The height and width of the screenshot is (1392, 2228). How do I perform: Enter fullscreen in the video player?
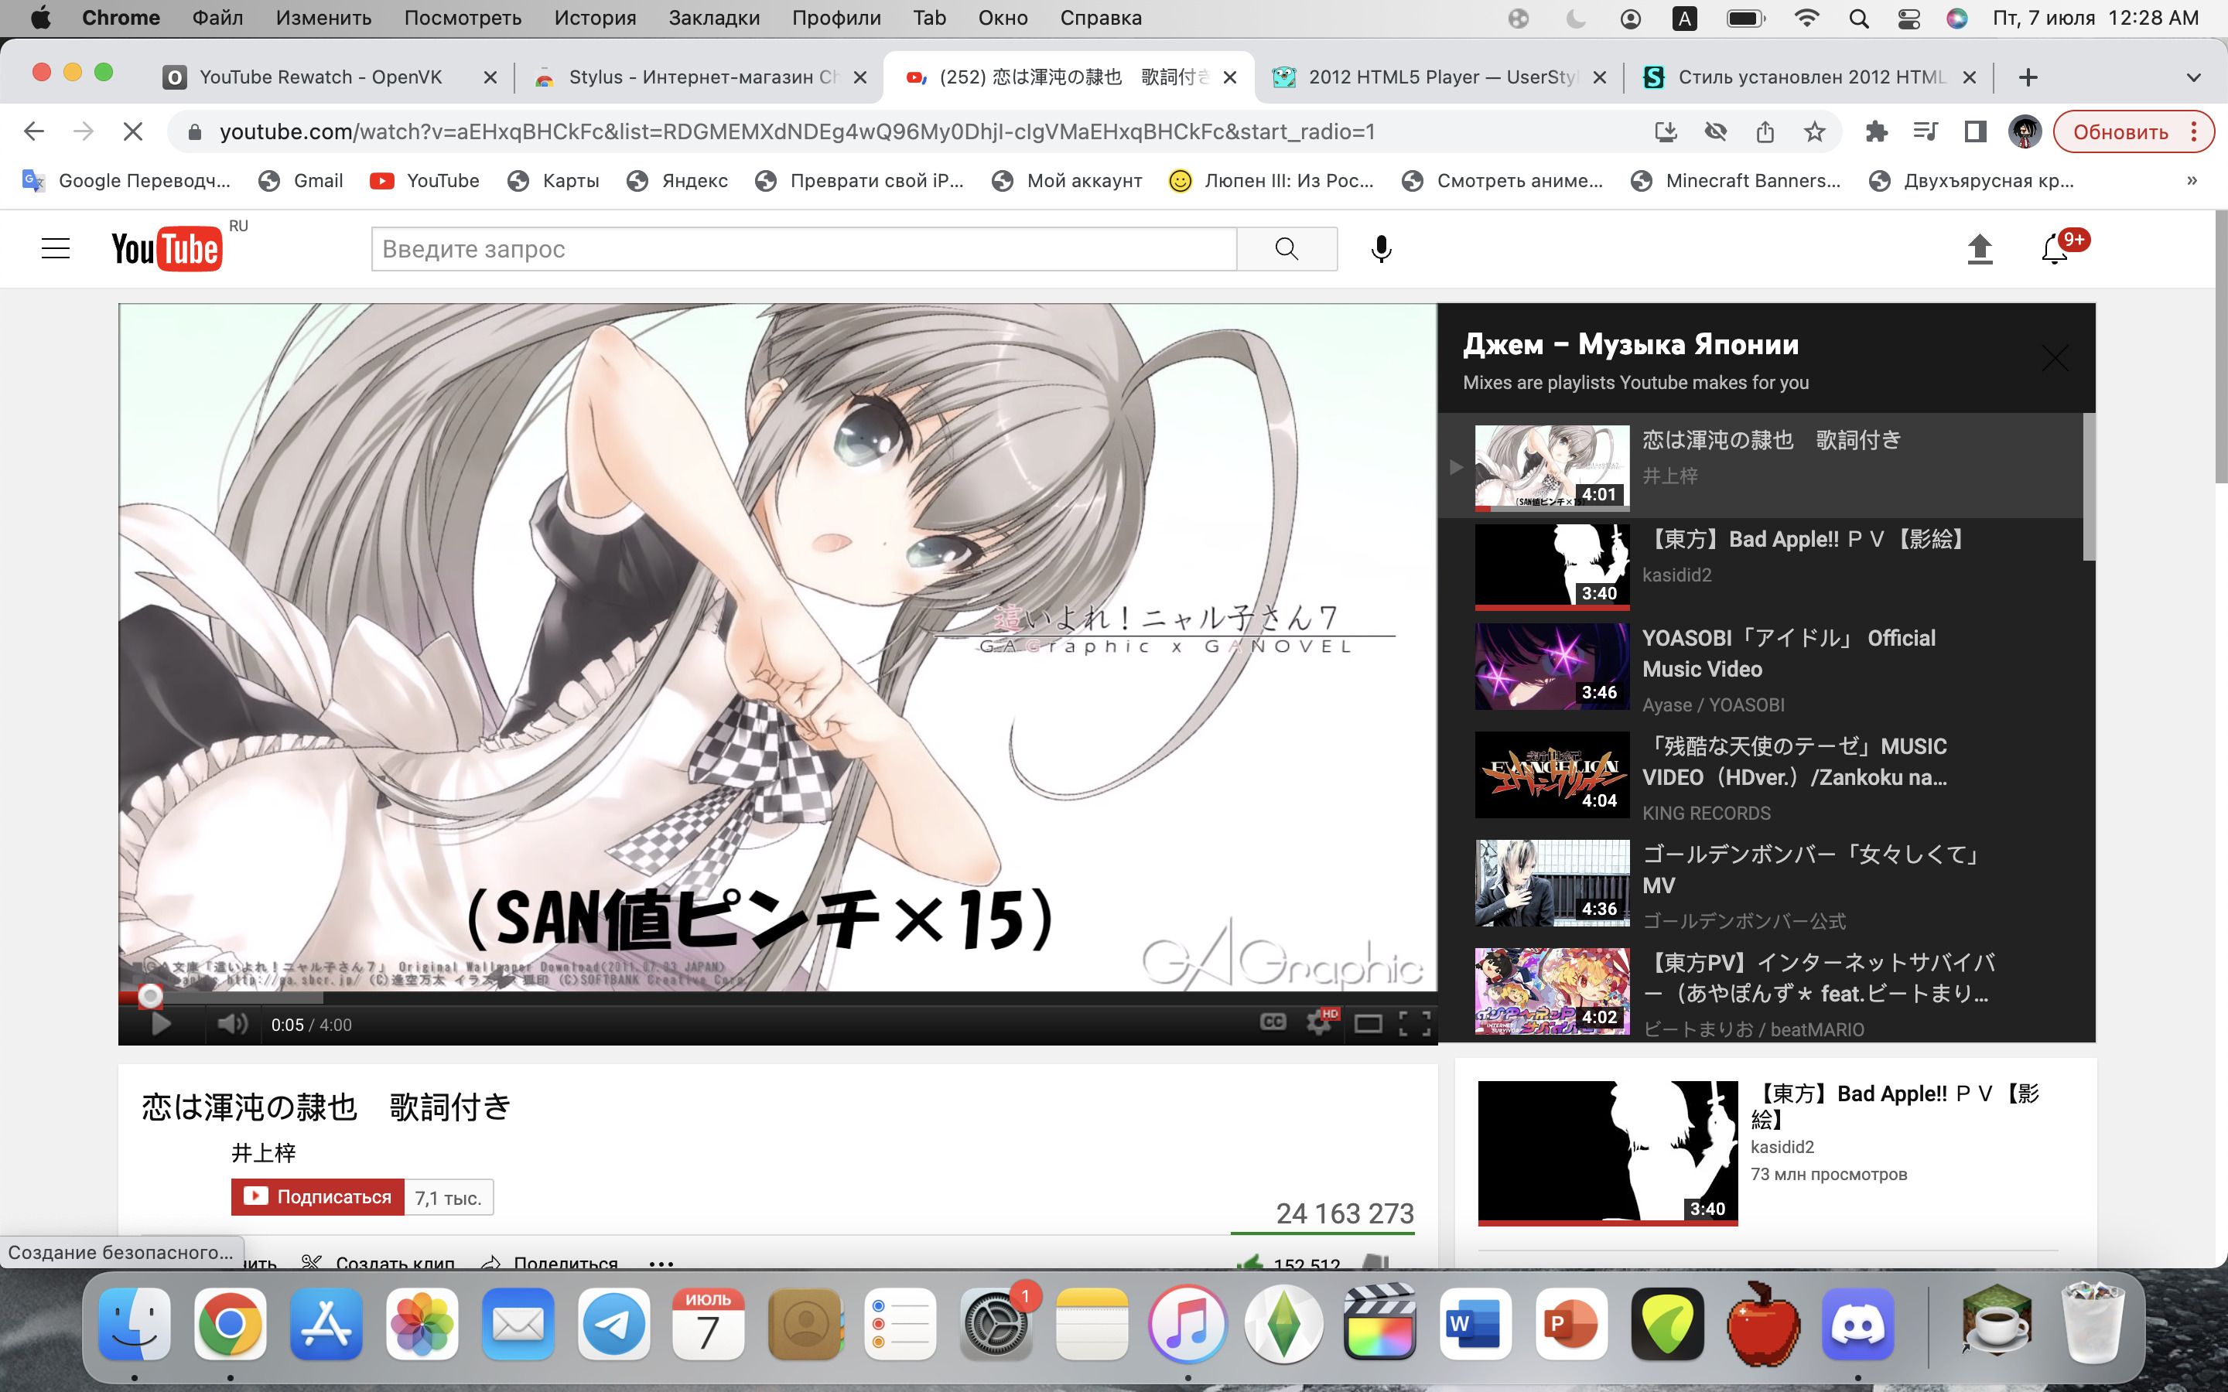tap(1414, 1023)
